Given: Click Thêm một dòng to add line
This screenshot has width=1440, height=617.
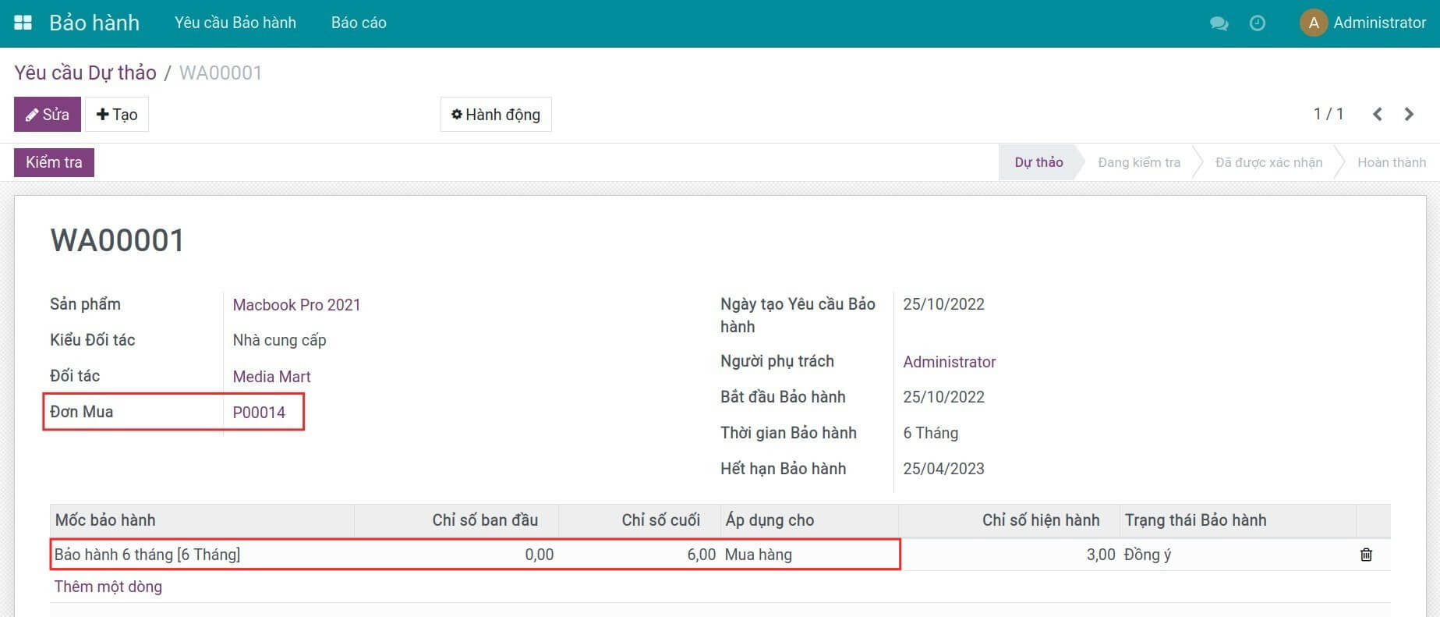Looking at the screenshot, I should tap(108, 587).
